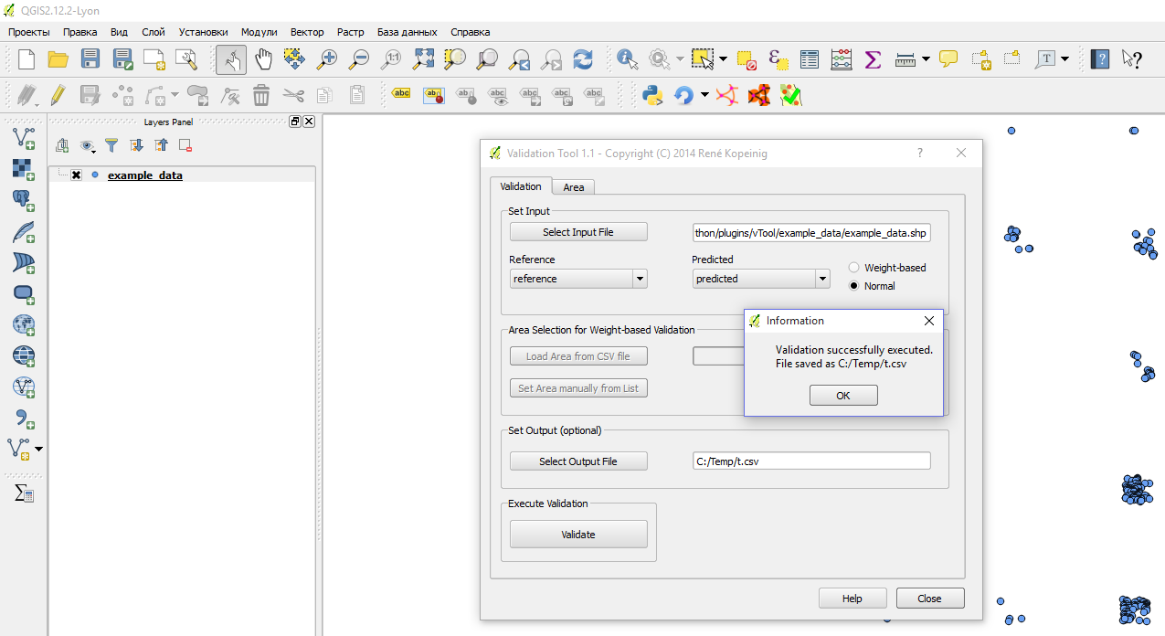The image size is (1165, 636).
Task: Filter the legend in the Layers Panel
Action: 111,145
